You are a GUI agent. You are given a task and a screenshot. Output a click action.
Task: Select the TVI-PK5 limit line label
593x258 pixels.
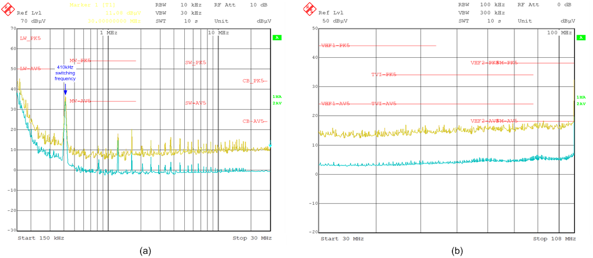coord(384,75)
